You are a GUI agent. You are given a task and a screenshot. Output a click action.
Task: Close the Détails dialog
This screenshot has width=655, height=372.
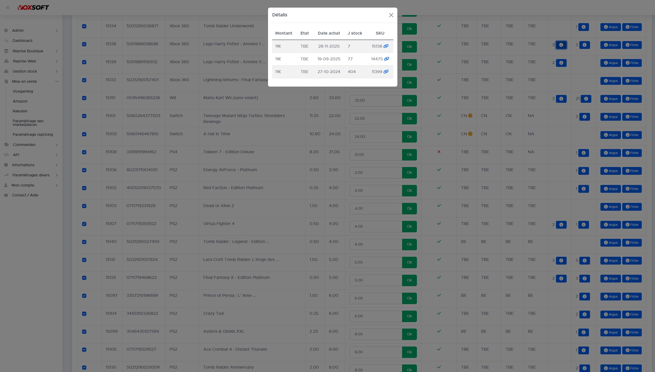click(391, 15)
